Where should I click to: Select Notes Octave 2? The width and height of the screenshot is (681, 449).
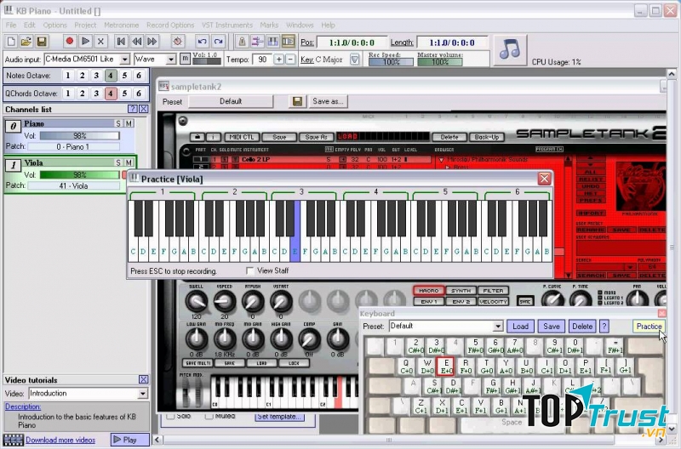82,76
